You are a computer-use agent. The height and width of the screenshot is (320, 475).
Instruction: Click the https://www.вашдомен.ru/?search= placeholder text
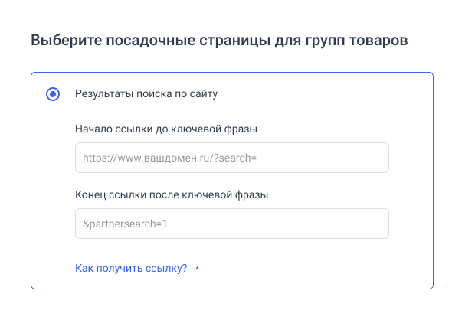pos(169,158)
